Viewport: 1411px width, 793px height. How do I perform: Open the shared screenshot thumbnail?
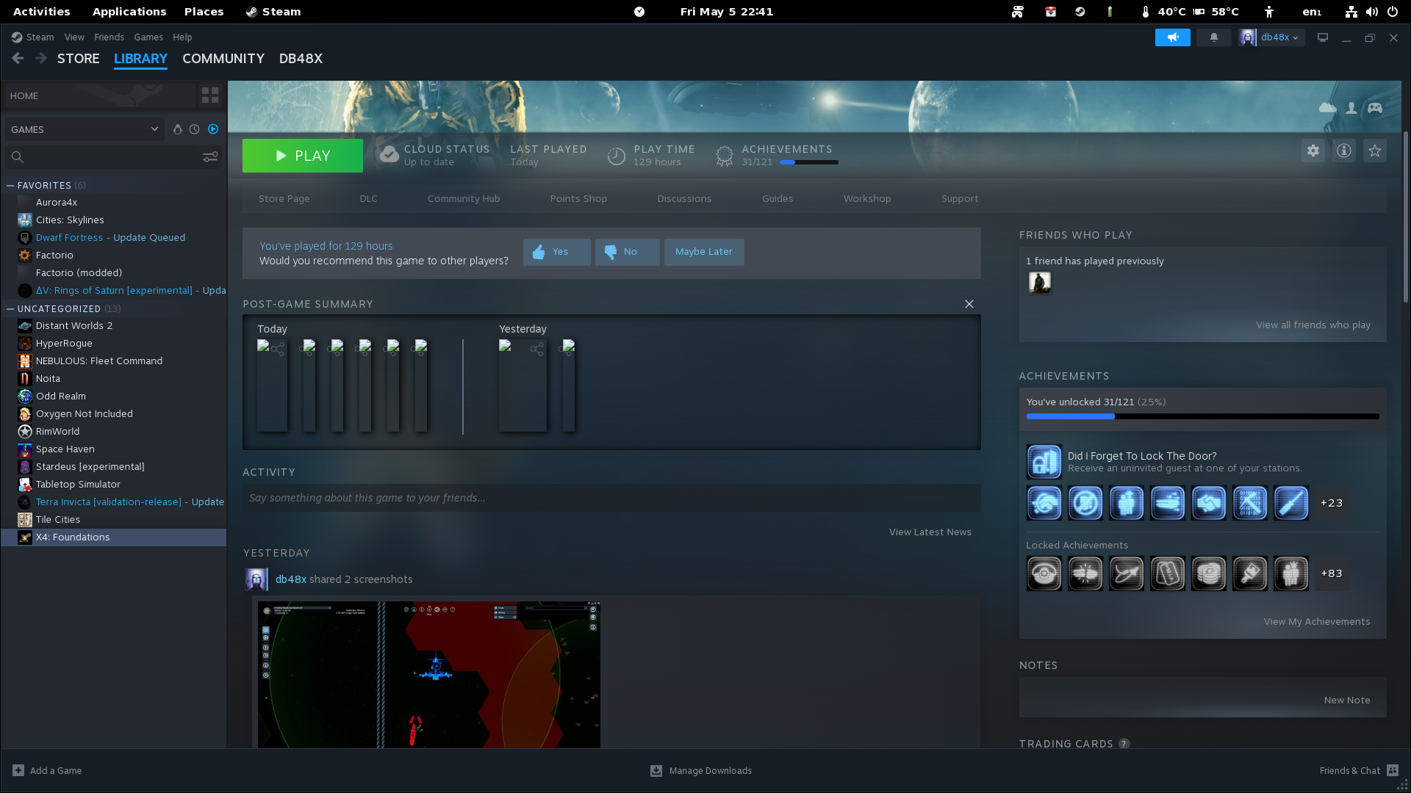[x=429, y=675]
